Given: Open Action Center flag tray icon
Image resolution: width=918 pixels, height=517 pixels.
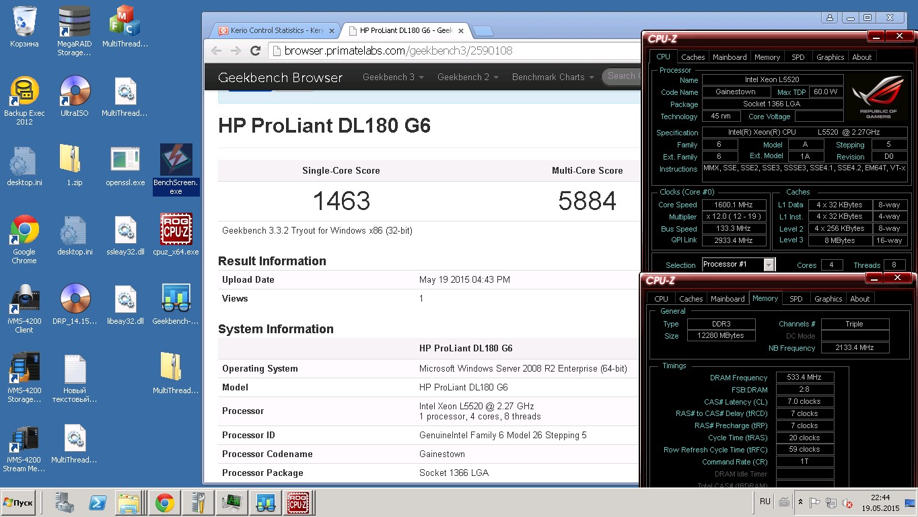Looking at the screenshot, I should tap(815, 502).
